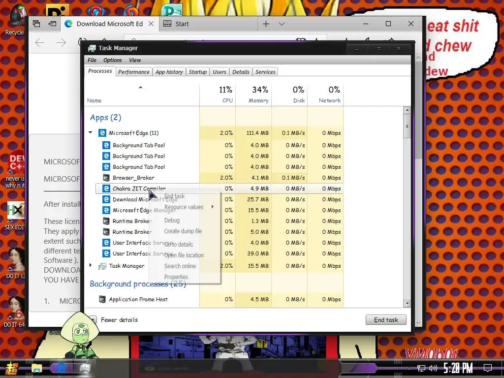The height and width of the screenshot is (378, 504).
Task: Switch to the Performance tab
Action: coord(134,72)
